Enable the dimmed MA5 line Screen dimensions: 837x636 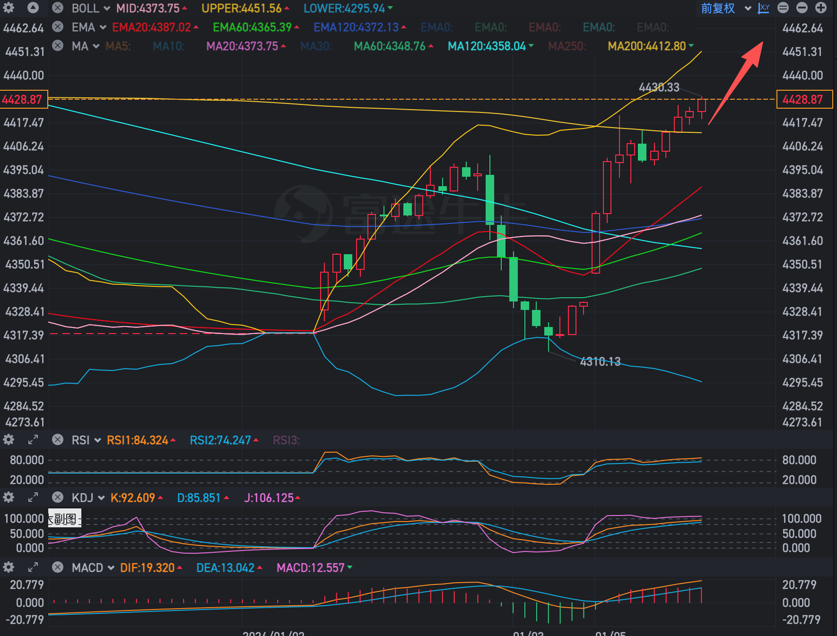pos(118,46)
